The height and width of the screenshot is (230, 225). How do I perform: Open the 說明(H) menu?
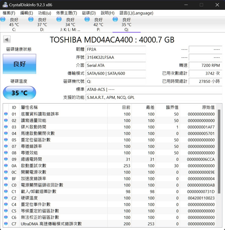pyautogui.click(x=107, y=13)
